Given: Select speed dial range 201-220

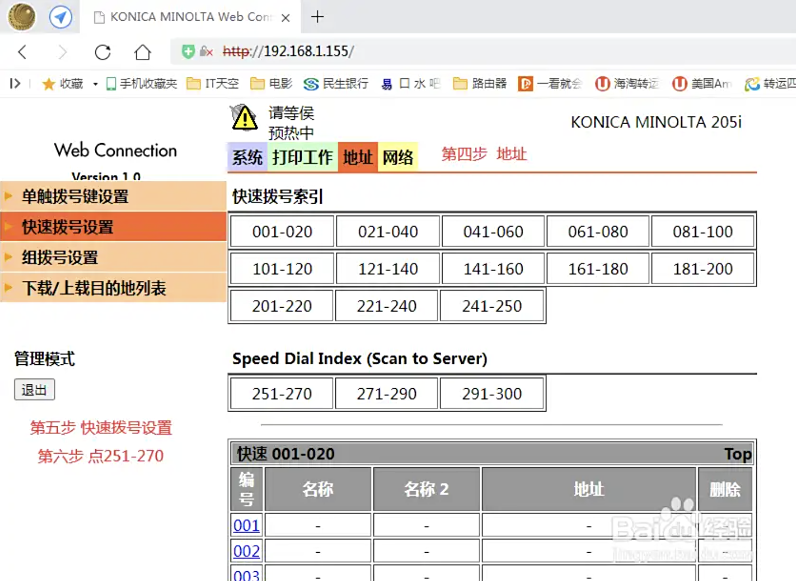Looking at the screenshot, I should [281, 306].
